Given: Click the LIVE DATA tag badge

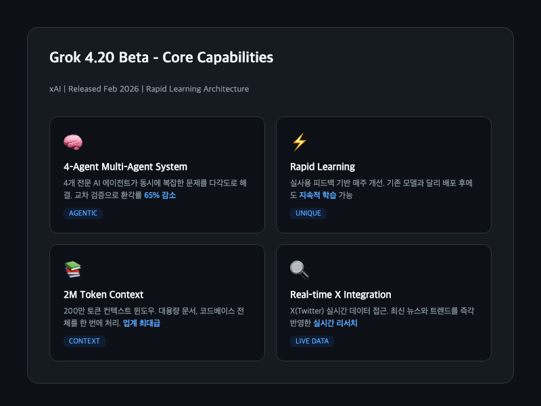Looking at the screenshot, I should [312, 341].
